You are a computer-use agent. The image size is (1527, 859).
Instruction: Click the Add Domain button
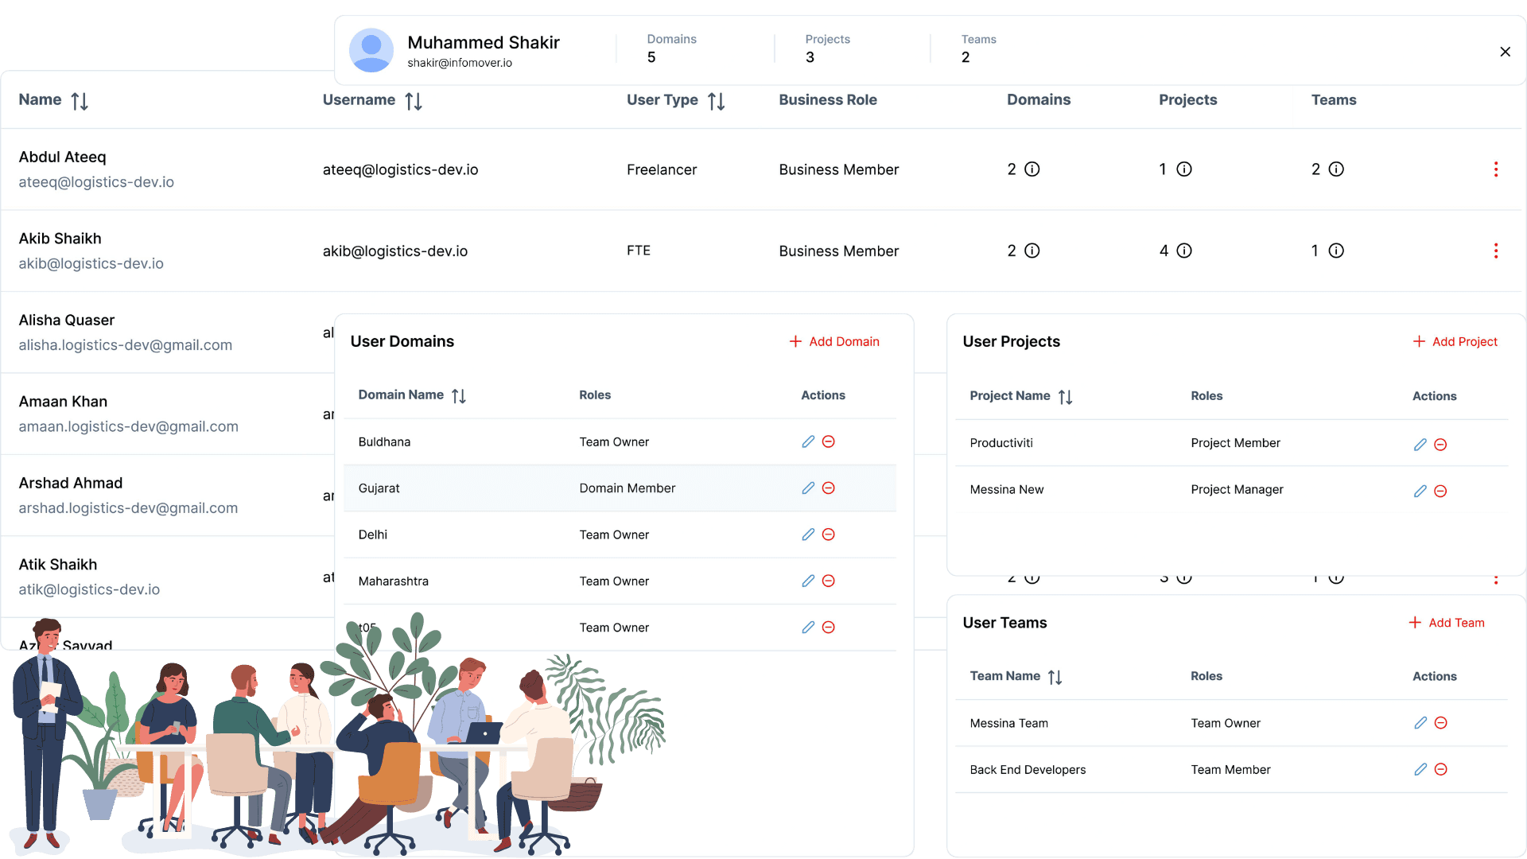(x=834, y=341)
